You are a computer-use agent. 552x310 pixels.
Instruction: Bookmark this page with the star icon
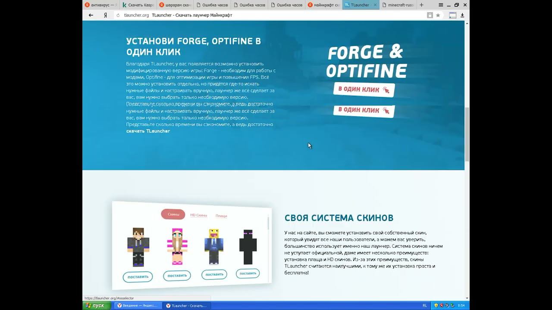438,15
